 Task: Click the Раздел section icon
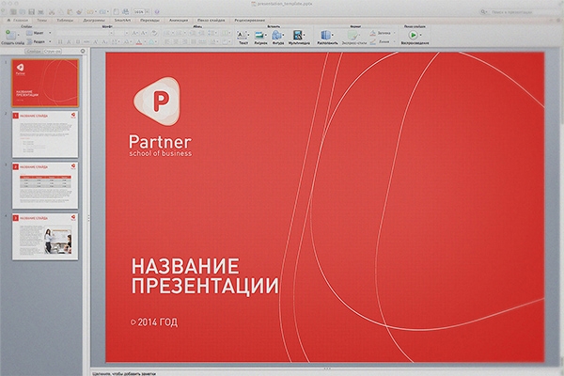pos(29,41)
